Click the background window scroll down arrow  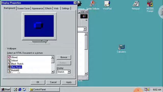coord(86,74)
